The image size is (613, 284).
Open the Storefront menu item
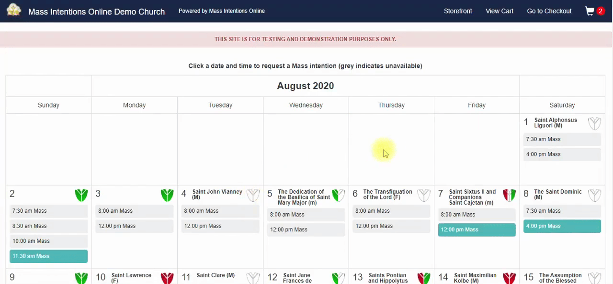click(x=458, y=11)
